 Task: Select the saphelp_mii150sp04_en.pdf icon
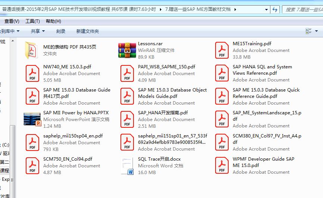(x=32, y=142)
